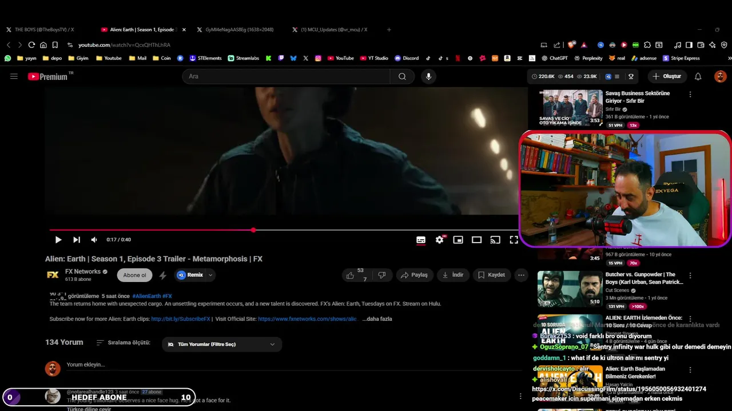Go to browser home page

click(43, 45)
